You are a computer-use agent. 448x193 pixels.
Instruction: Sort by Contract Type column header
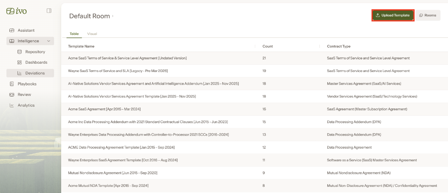(339, 46)
